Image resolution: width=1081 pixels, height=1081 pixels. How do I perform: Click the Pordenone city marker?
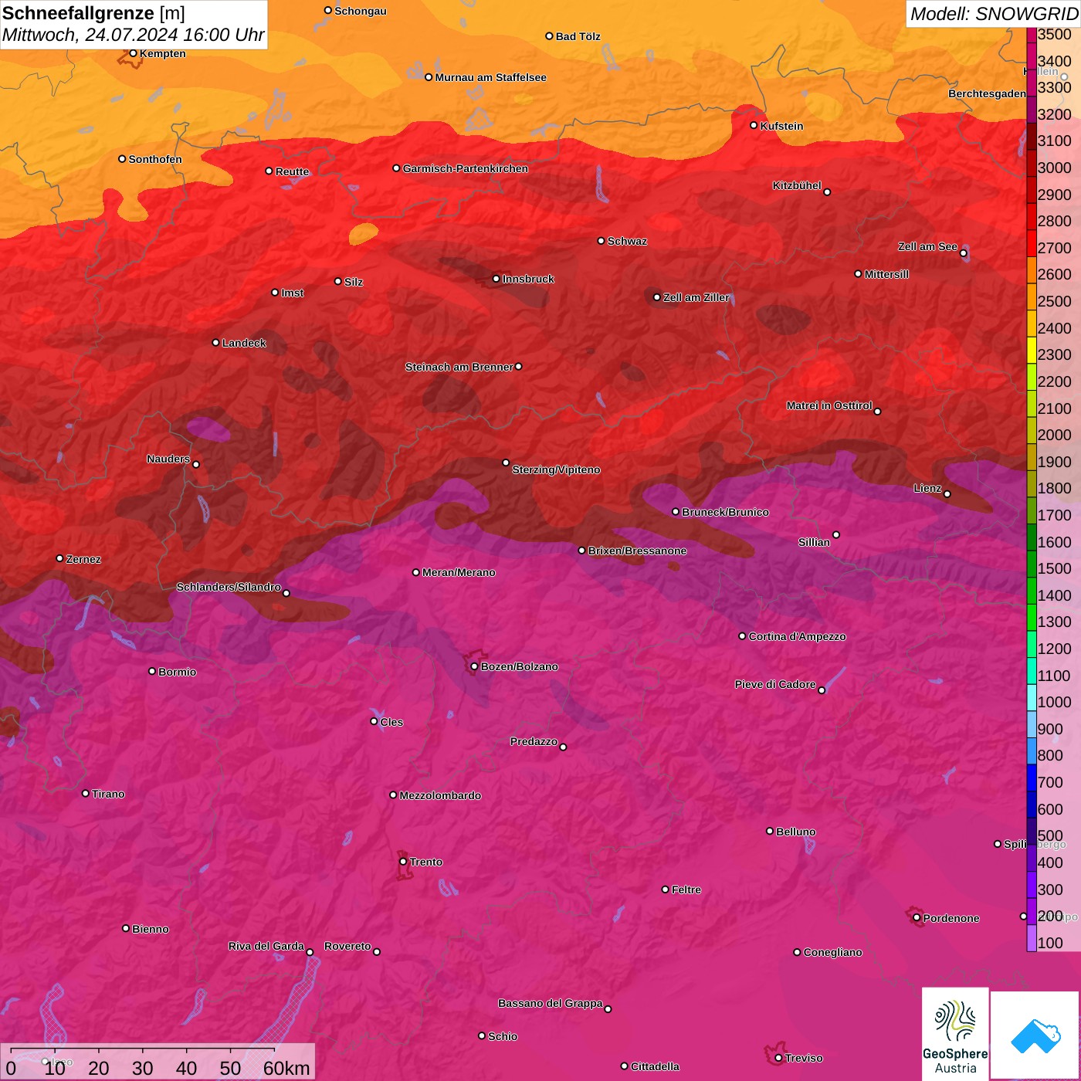(917, 918)
